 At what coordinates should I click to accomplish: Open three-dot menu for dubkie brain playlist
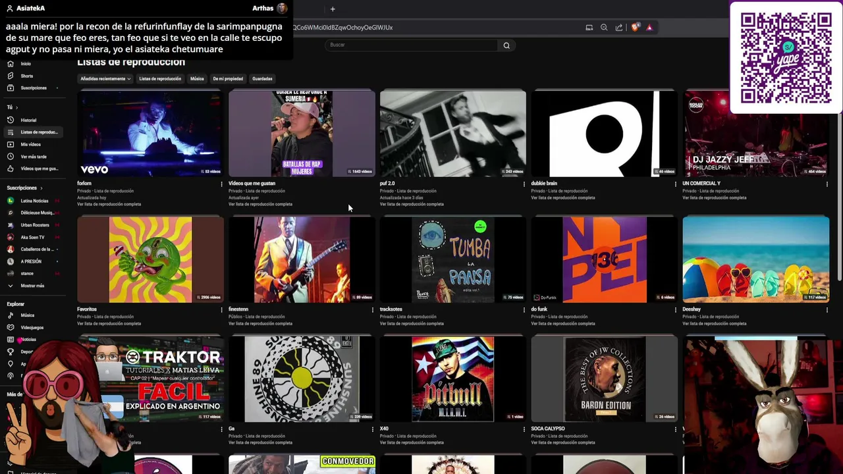pos(676,184)
